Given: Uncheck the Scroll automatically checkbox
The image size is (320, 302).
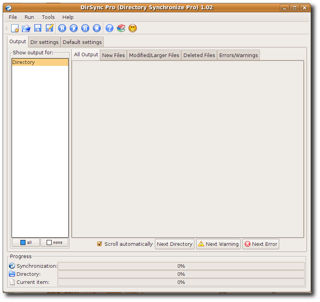Looking at the screenshot, I should click(99, 244).
